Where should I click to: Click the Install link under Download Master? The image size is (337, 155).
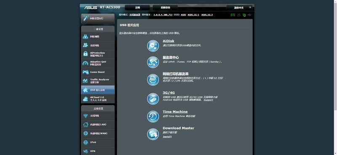coord(167,137)
